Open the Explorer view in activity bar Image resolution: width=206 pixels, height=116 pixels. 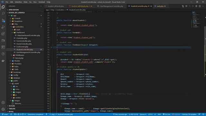pos(3,7)
